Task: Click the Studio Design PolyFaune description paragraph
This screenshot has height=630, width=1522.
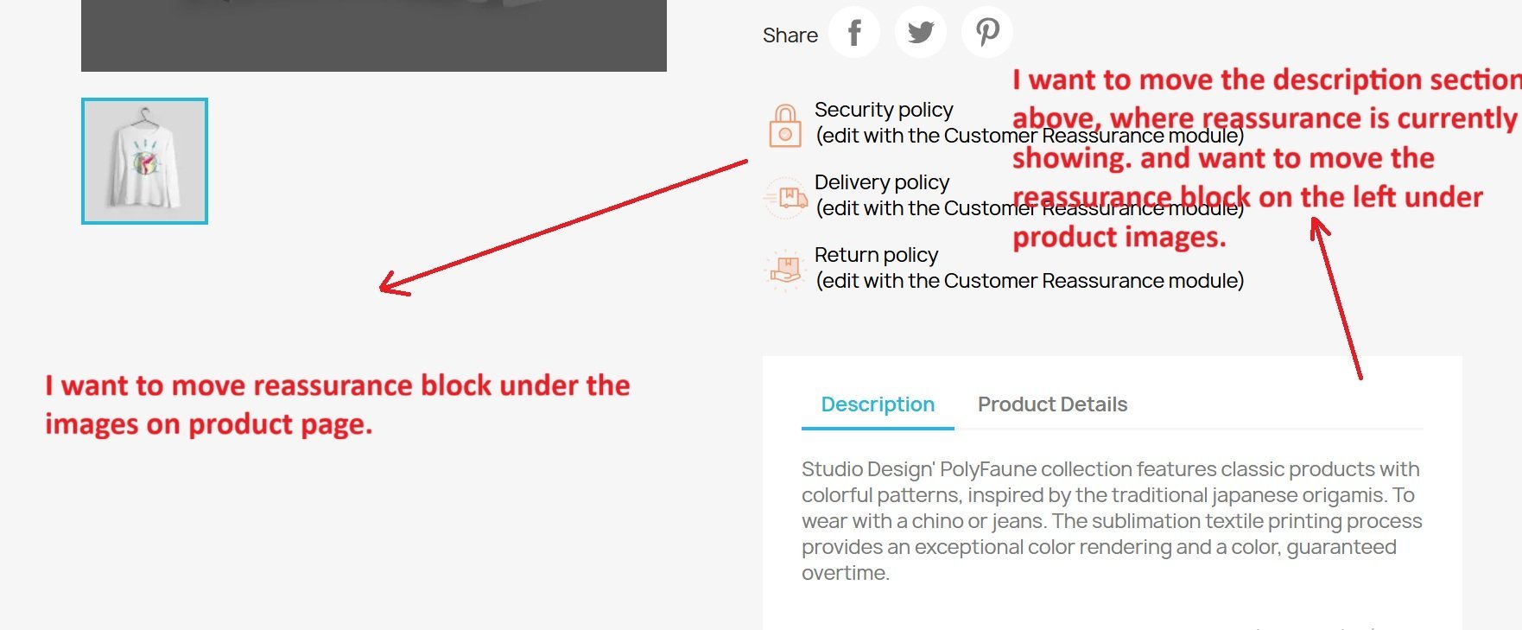Action: pos(1112,520)
